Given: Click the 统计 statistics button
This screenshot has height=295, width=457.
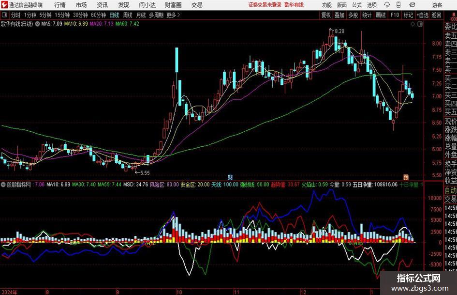Looking at the screenshot, I should (367, 15).
